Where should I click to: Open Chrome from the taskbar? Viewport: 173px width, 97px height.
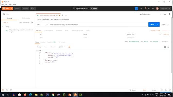tap(53, 95)
